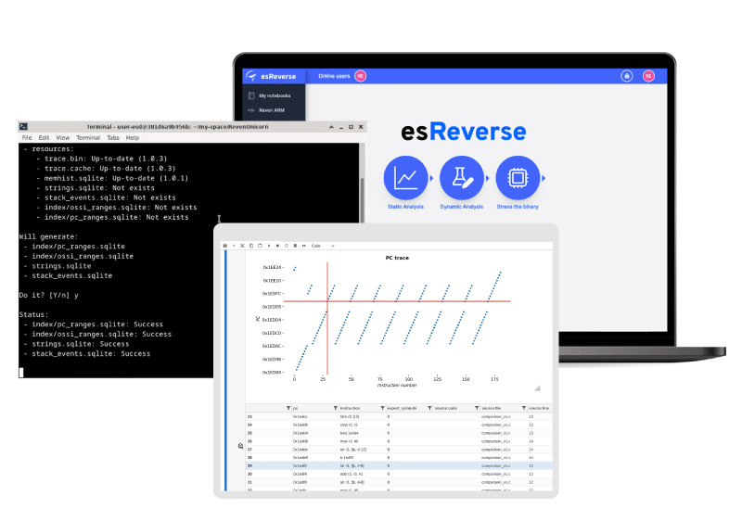
Task: Open the Code cell type dropdown
Action: click(323, 246)
